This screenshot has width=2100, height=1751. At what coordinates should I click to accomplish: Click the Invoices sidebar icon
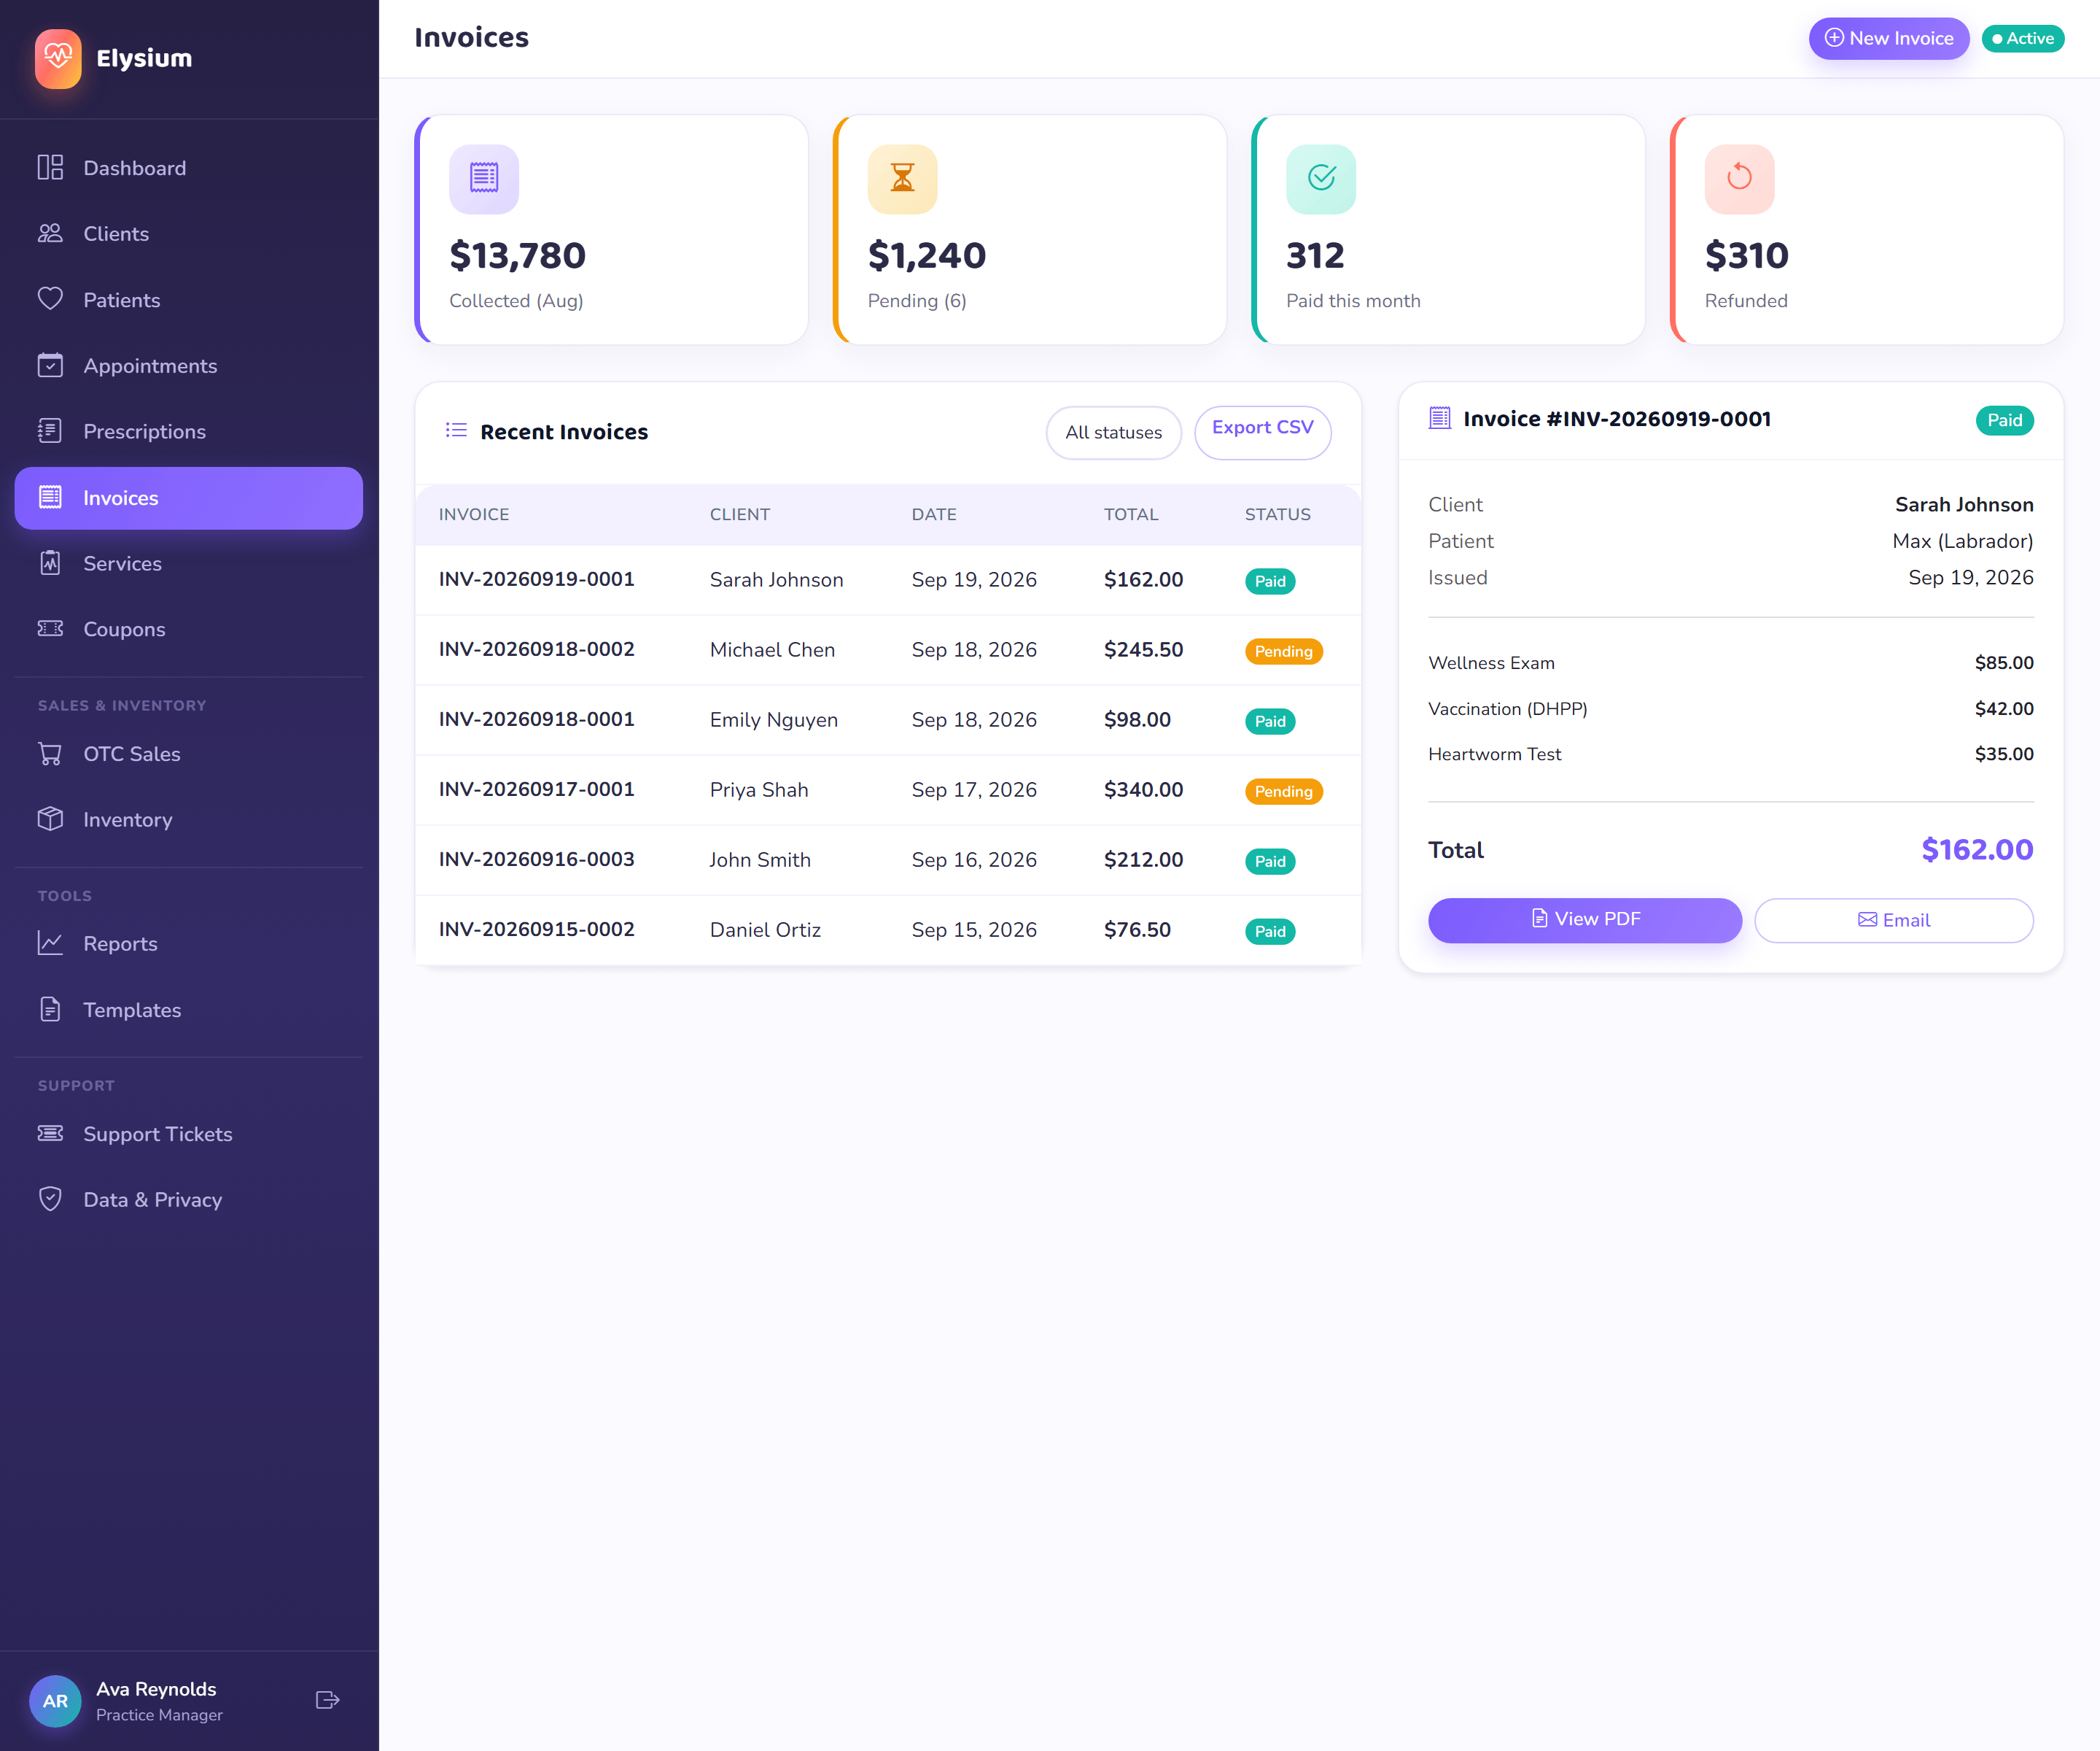[x=50, y=498]
